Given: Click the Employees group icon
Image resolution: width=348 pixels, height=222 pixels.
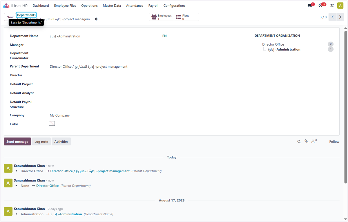Looking at the screenshot, I should [154, 17].
